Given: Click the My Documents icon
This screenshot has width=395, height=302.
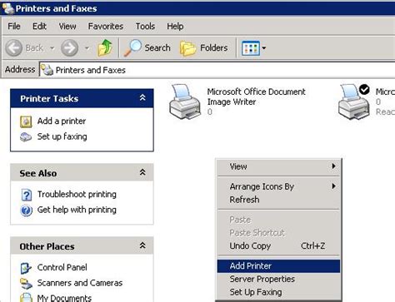Looking at the screenshot, I should 26,298.
